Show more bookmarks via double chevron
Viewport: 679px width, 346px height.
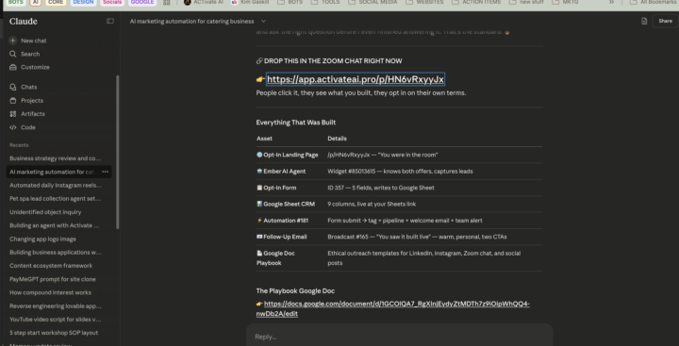click(x=611, y=2)
